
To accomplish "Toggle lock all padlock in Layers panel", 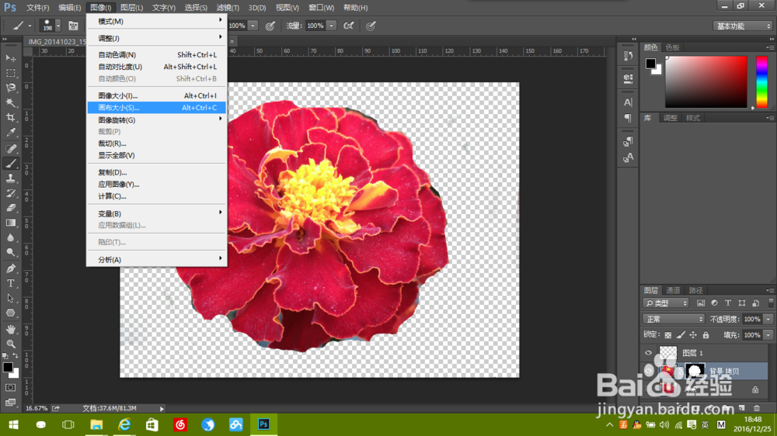I will pos(706,335).
